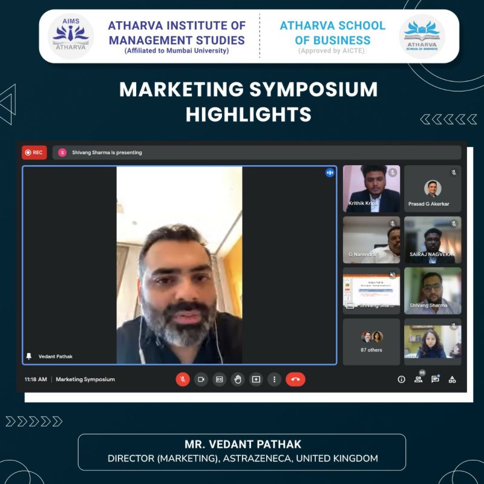This screenshot has width=484, height=484.
Task: Click the AIMS Atharva logo
Action: (x=71, y=36)
